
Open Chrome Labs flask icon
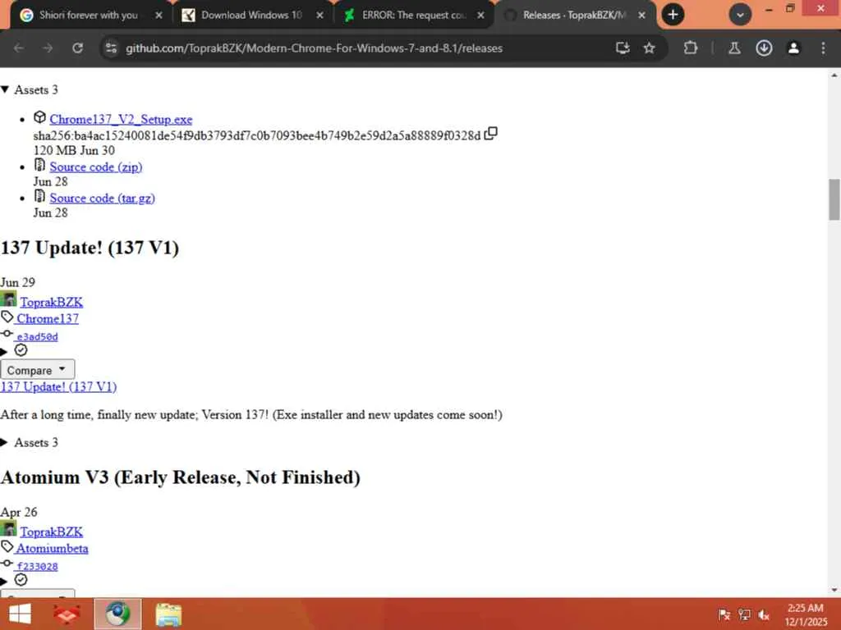click(734, 48)
